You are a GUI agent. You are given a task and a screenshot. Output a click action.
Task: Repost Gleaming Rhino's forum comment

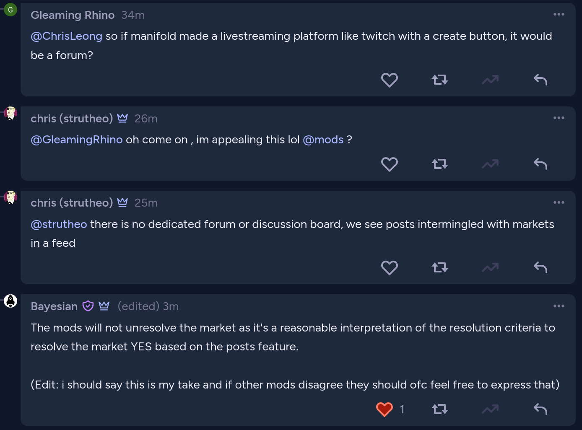(x=440, y=80)
